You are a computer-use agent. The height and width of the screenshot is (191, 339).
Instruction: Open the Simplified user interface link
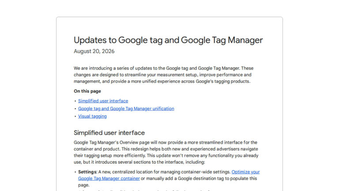(103, 101)
